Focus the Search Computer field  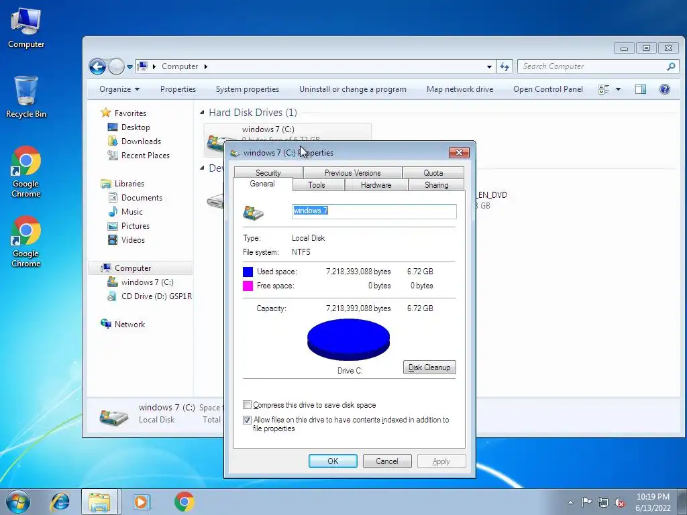click(x=598, y=66)
